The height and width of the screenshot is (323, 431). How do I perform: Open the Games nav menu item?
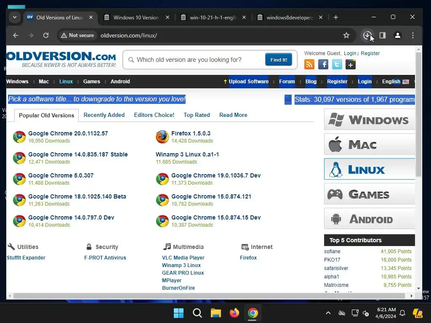[91, 82]
